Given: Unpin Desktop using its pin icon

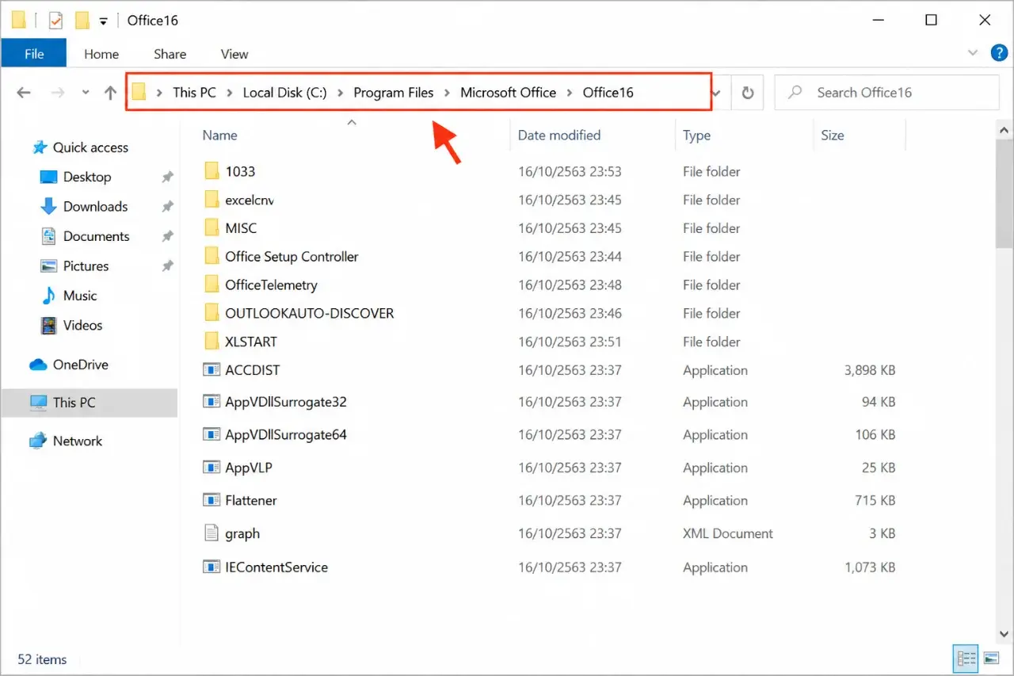Looking at the screenshot, I should pos(167,177).
